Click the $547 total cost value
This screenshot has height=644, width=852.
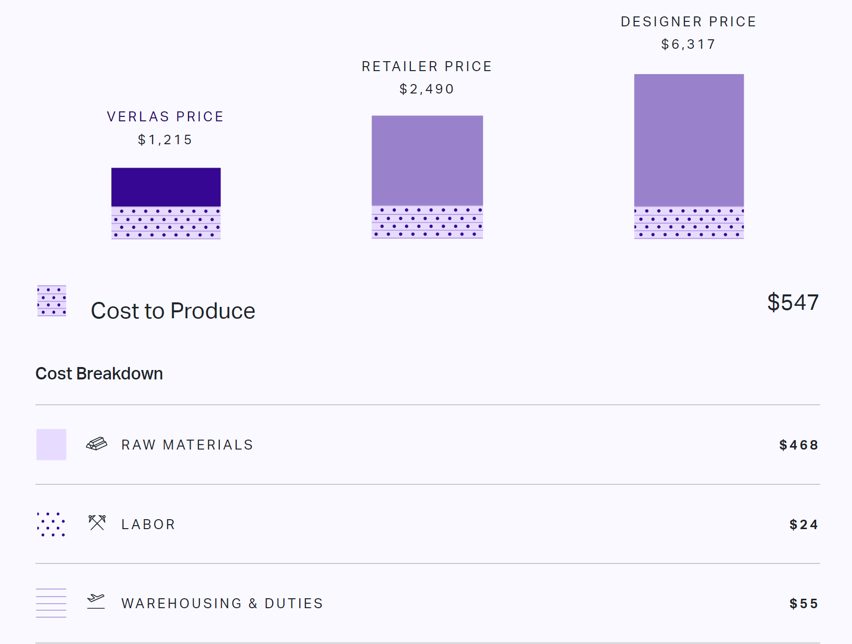coord(793,302)
